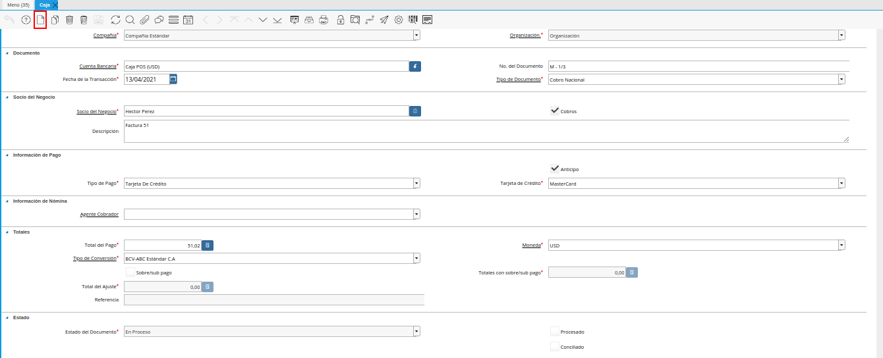Image resolution: width=883 pixels, height=358 pixels.
Task: Click the Help question mark icon
Action: coord(26,20)
